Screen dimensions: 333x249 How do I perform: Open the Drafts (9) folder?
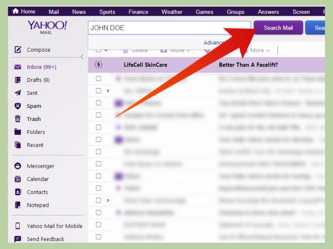coord(38,80)
